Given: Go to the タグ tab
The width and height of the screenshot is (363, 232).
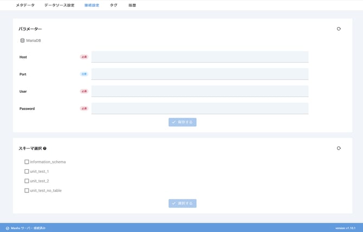Looking at the screenshot, I should point(113,5).
